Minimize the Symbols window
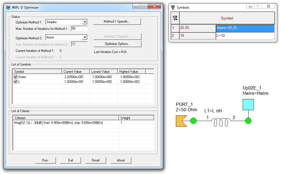The height and width of the screenshot is (174, 281). [251, 6]
